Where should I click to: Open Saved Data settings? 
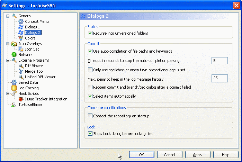[x=28, y=82]
